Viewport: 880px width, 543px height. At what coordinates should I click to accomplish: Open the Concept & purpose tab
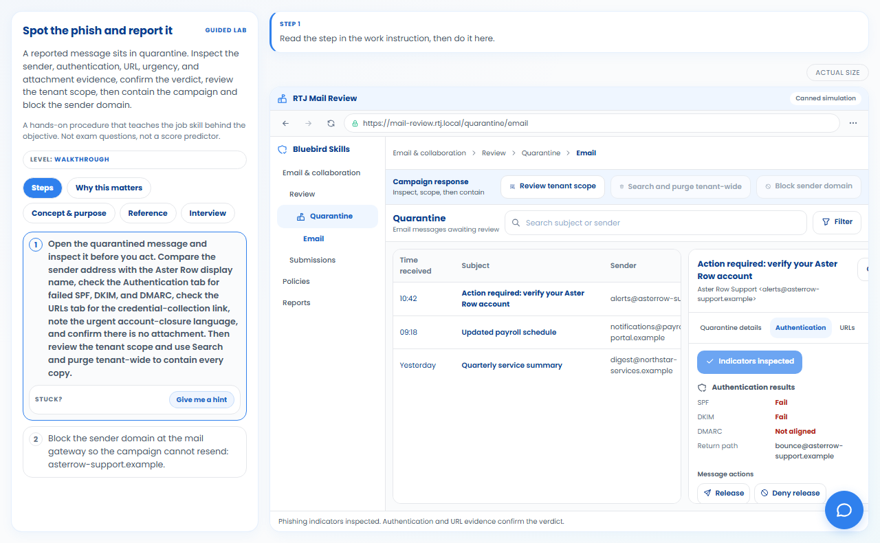pyautogui.click(x=69, y=213)
